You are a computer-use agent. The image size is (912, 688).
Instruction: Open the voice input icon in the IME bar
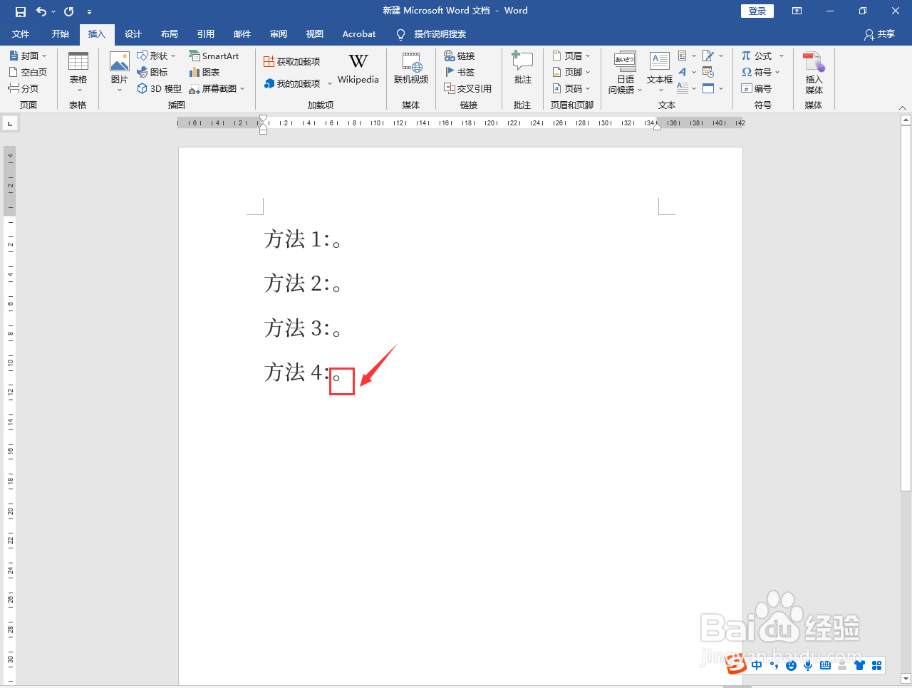click(x=807, y=664)
